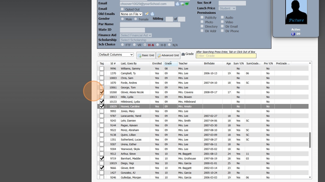Select the Female gender radio button
The width and height of the screenshot is (325, 182).
click(x=136, y=19)
